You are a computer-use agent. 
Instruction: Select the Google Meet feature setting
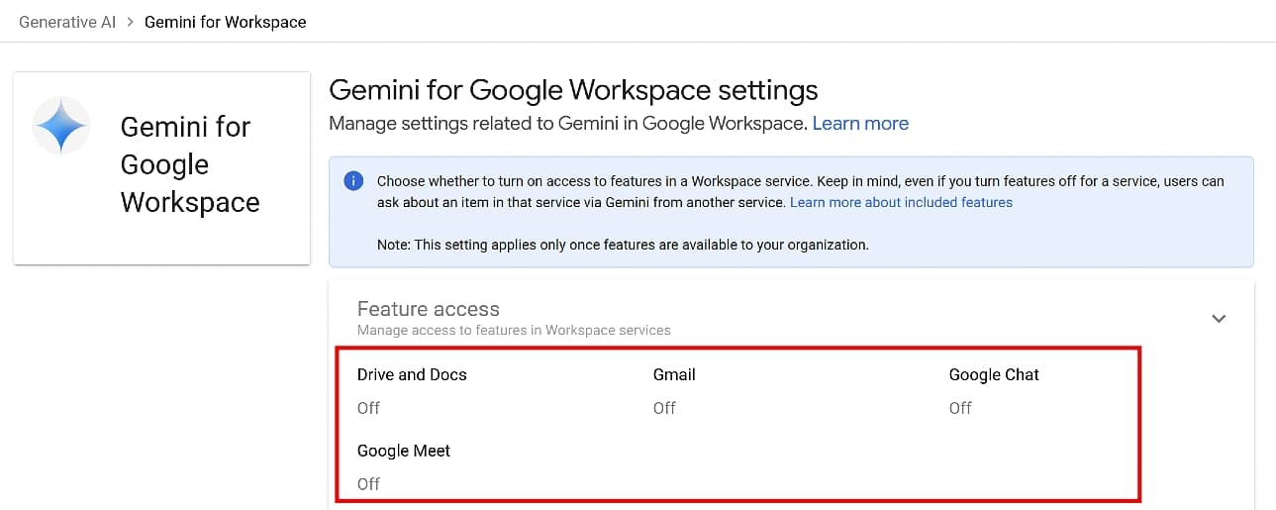point(404,451)
